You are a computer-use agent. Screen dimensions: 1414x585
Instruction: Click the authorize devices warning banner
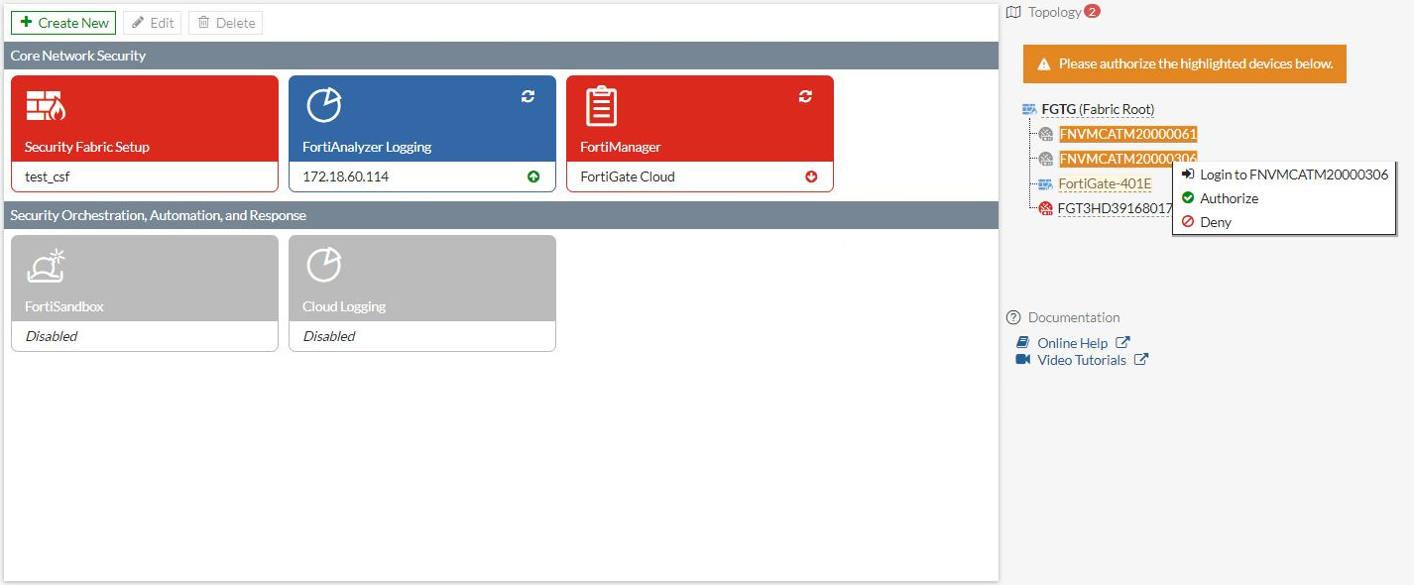(x=1185, y=63)
